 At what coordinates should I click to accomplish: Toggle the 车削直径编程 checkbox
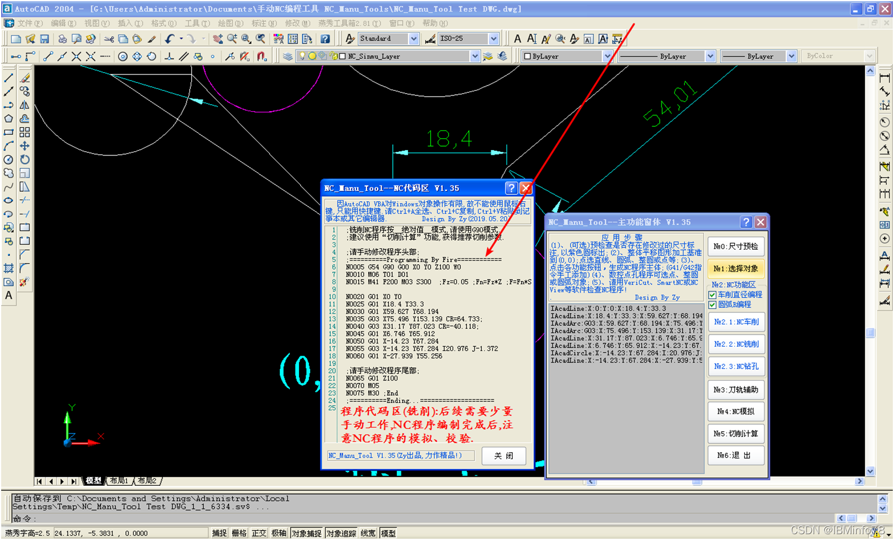(x=712, y=295)
